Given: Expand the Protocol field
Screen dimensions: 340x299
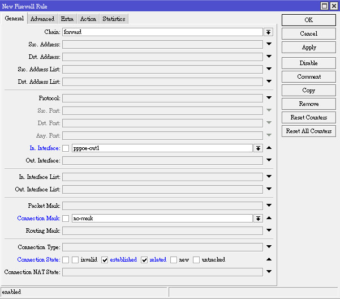Looking at the screenshot, I should (x=269, y=98).
